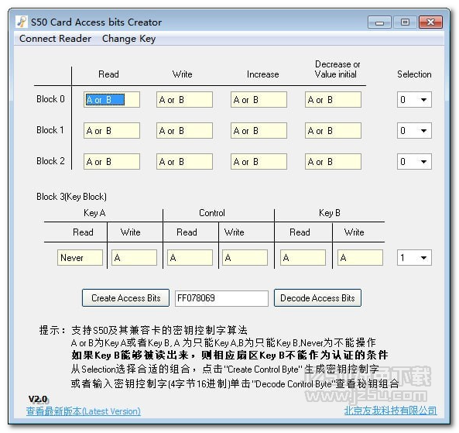Click the Create Access Bits button
The width and height of the screenshot is (459, 433).
125,298
